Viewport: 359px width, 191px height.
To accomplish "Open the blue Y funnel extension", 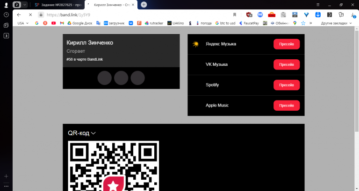I will (306, 14).
